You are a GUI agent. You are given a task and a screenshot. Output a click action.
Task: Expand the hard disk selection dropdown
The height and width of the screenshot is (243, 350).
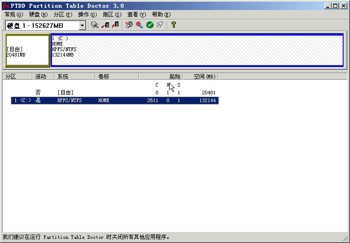[x=82, y=26]
